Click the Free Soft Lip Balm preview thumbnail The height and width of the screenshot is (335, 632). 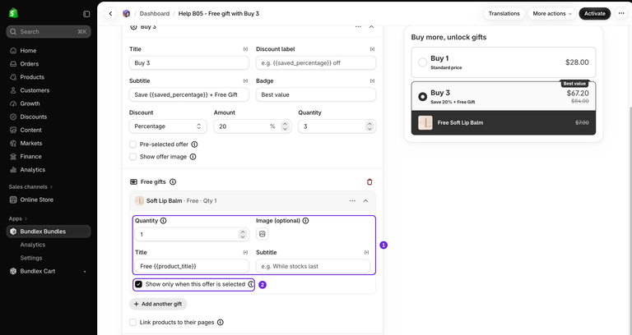pyautogui.click(x=425, y=122)
